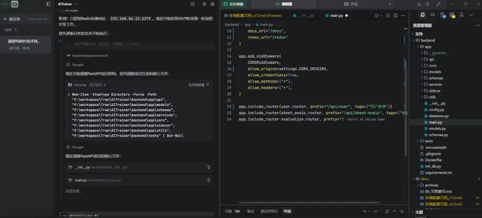This screenshot has height=218, width=482.
Task: Collapse the task list sidebar icon
Action: pyautogui.click(x=48, y=4)
